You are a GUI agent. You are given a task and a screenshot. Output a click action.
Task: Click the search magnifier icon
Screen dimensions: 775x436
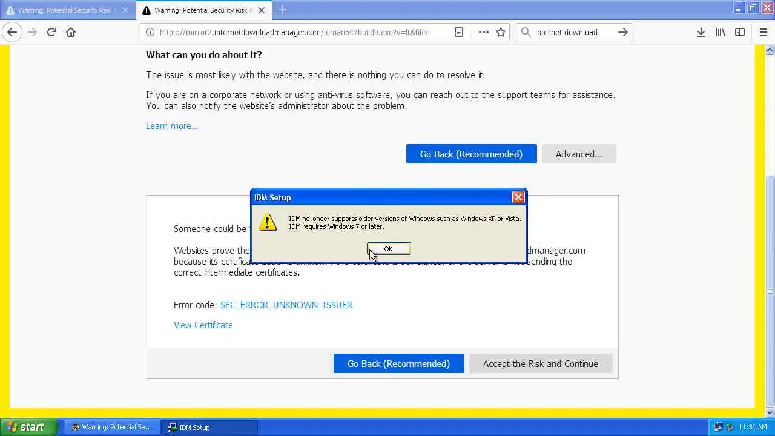tap(526, 32)
